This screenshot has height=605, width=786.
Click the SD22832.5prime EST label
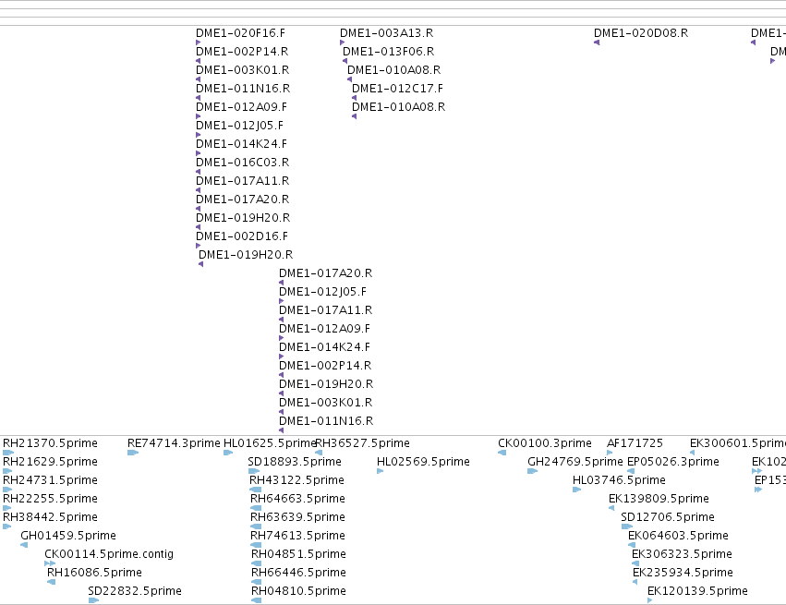(x=135, y=591)
